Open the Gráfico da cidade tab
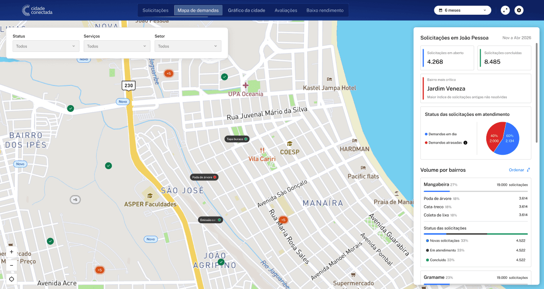This screenshot has width=544, height=289. (x=247, y=10)
